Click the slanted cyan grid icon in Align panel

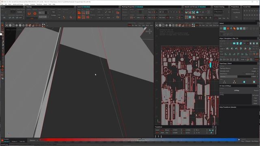pyautogui.click(x=240, y=43)
